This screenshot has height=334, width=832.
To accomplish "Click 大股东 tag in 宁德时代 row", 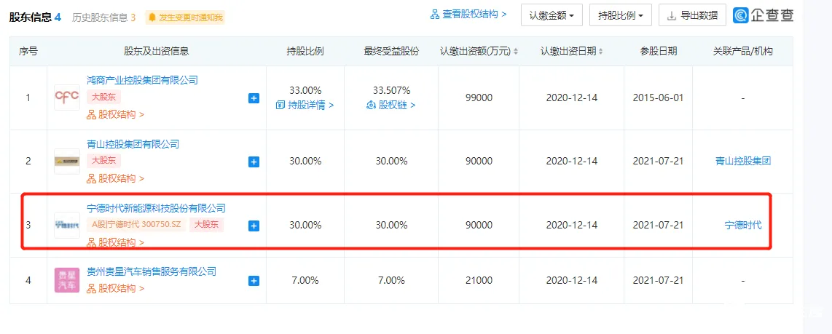I will click(206, 224).
